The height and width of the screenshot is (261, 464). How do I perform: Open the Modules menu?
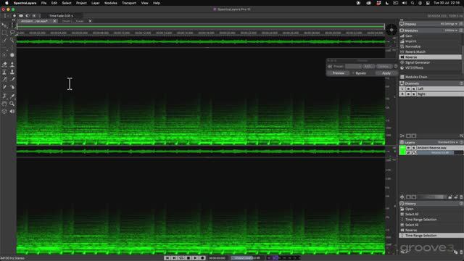click(111, 3)
